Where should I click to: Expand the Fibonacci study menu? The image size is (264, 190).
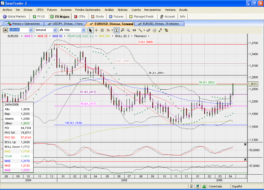148,36
